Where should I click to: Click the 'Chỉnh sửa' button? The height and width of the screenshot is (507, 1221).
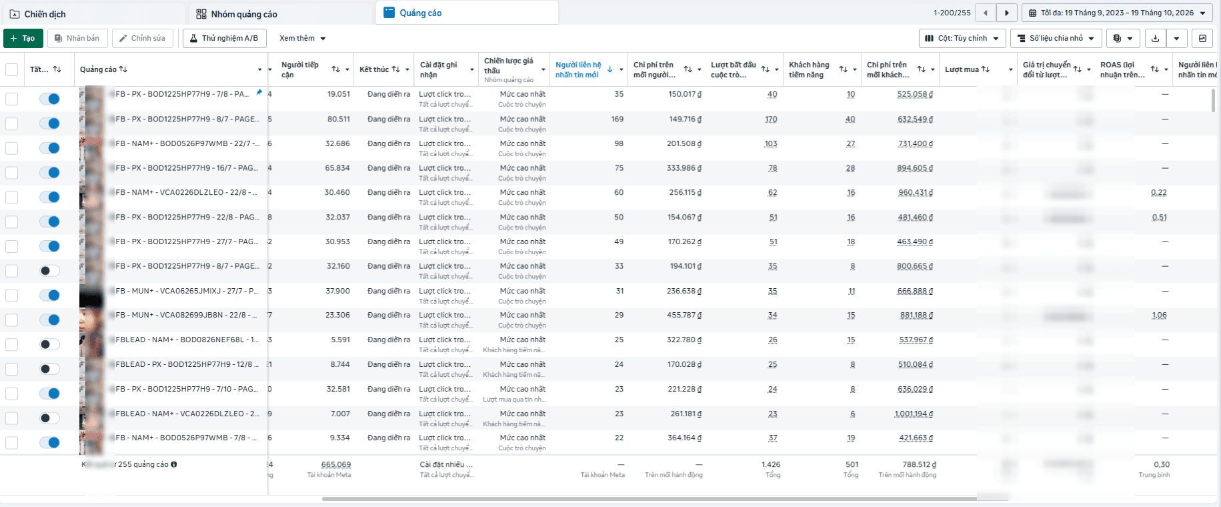tap(143, 38)
